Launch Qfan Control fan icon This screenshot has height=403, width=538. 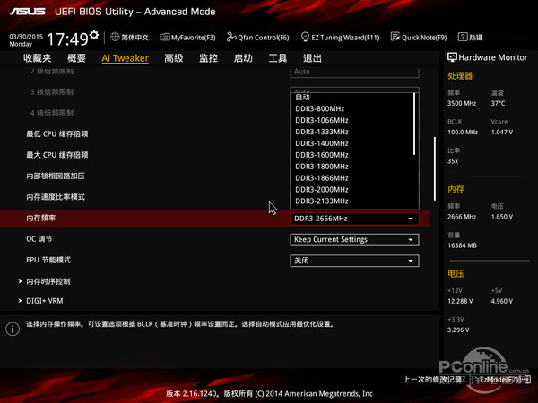(x=231, y=37)
